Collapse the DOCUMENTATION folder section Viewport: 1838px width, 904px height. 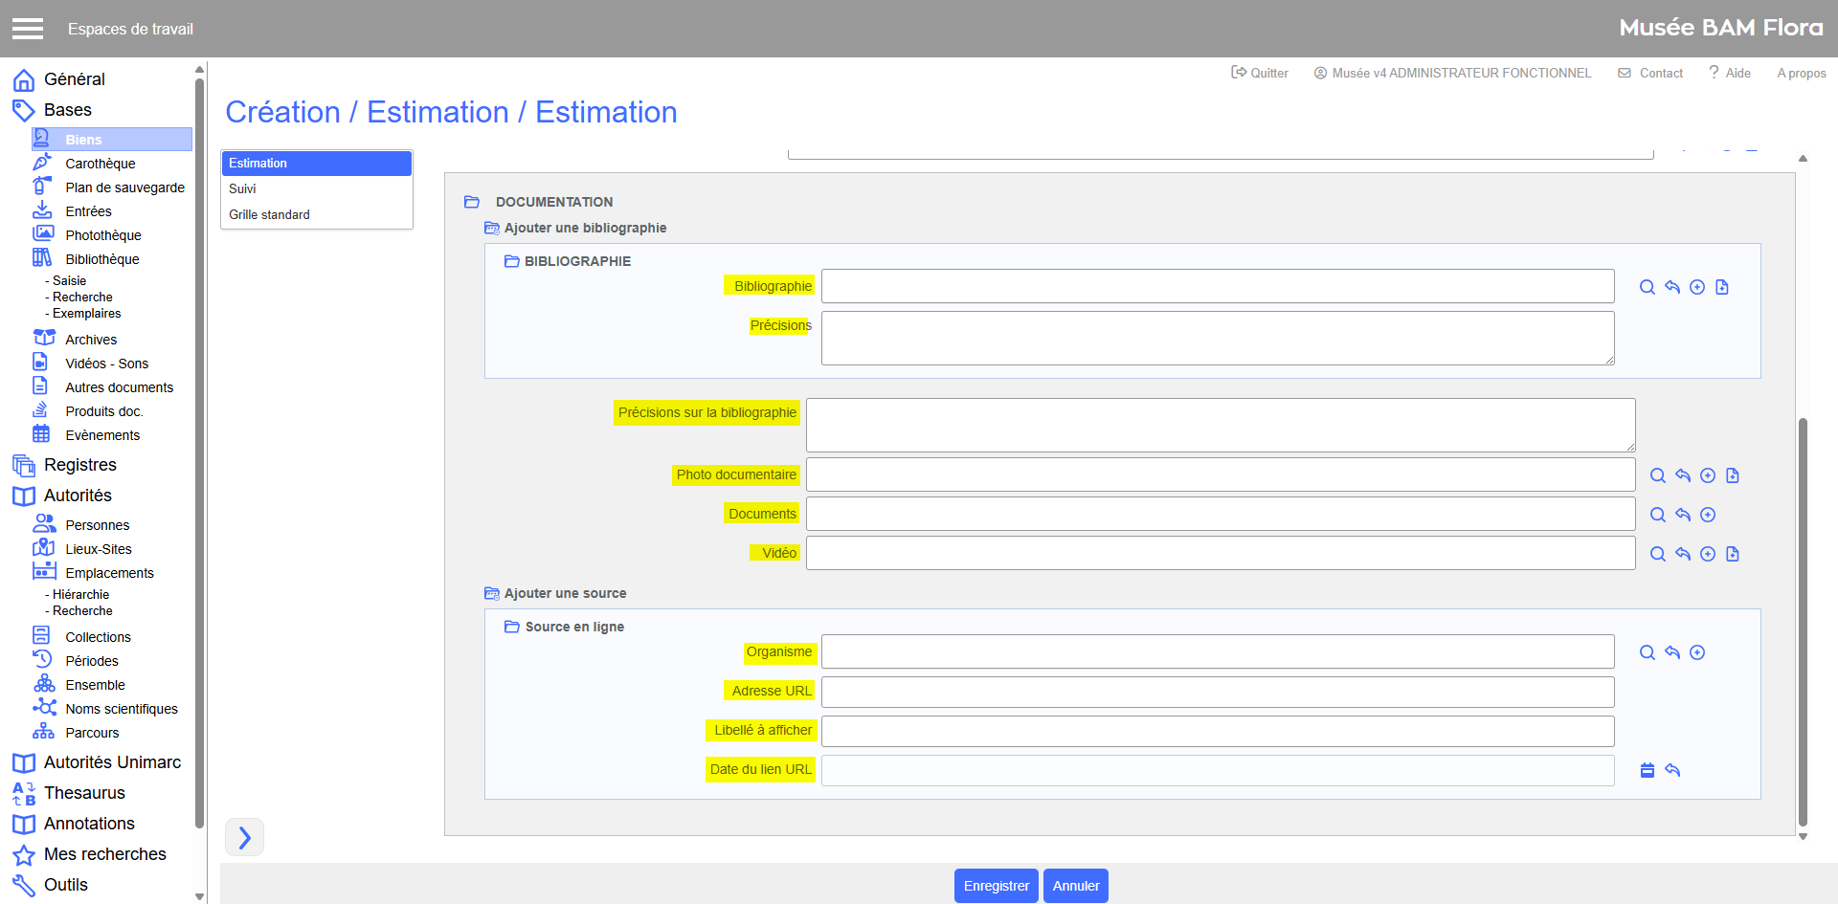coord(472,202)
